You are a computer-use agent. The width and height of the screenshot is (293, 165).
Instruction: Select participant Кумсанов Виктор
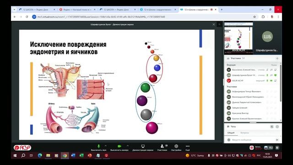click(252, 113)
